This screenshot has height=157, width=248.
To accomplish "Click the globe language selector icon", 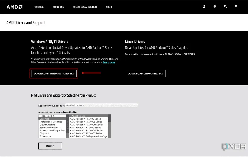I will [x=215, y=6].
